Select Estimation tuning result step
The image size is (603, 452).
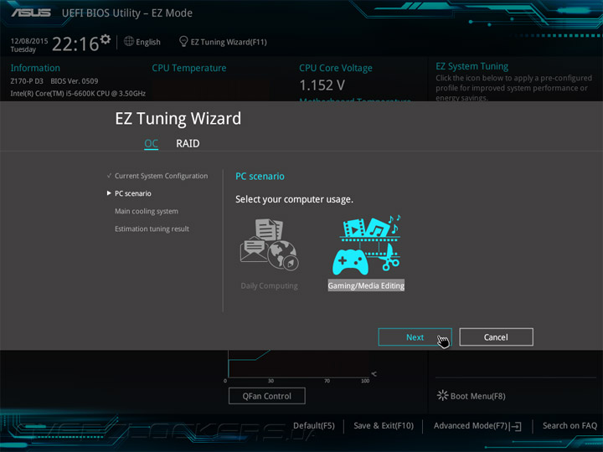[x=152, y=229]
